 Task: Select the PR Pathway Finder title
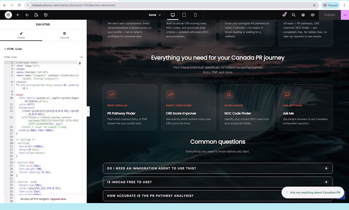click(121, 113)
